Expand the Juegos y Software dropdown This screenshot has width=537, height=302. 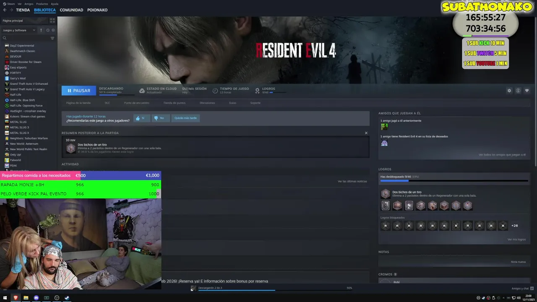pyautogui.click(x=19, y=30)
